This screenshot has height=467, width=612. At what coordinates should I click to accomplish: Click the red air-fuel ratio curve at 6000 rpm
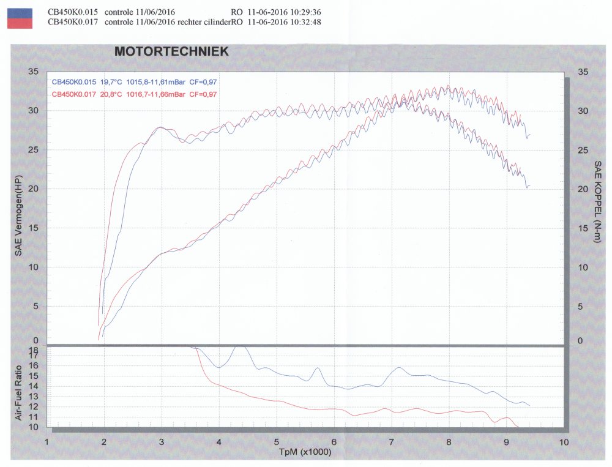click(x=334, y=409)
